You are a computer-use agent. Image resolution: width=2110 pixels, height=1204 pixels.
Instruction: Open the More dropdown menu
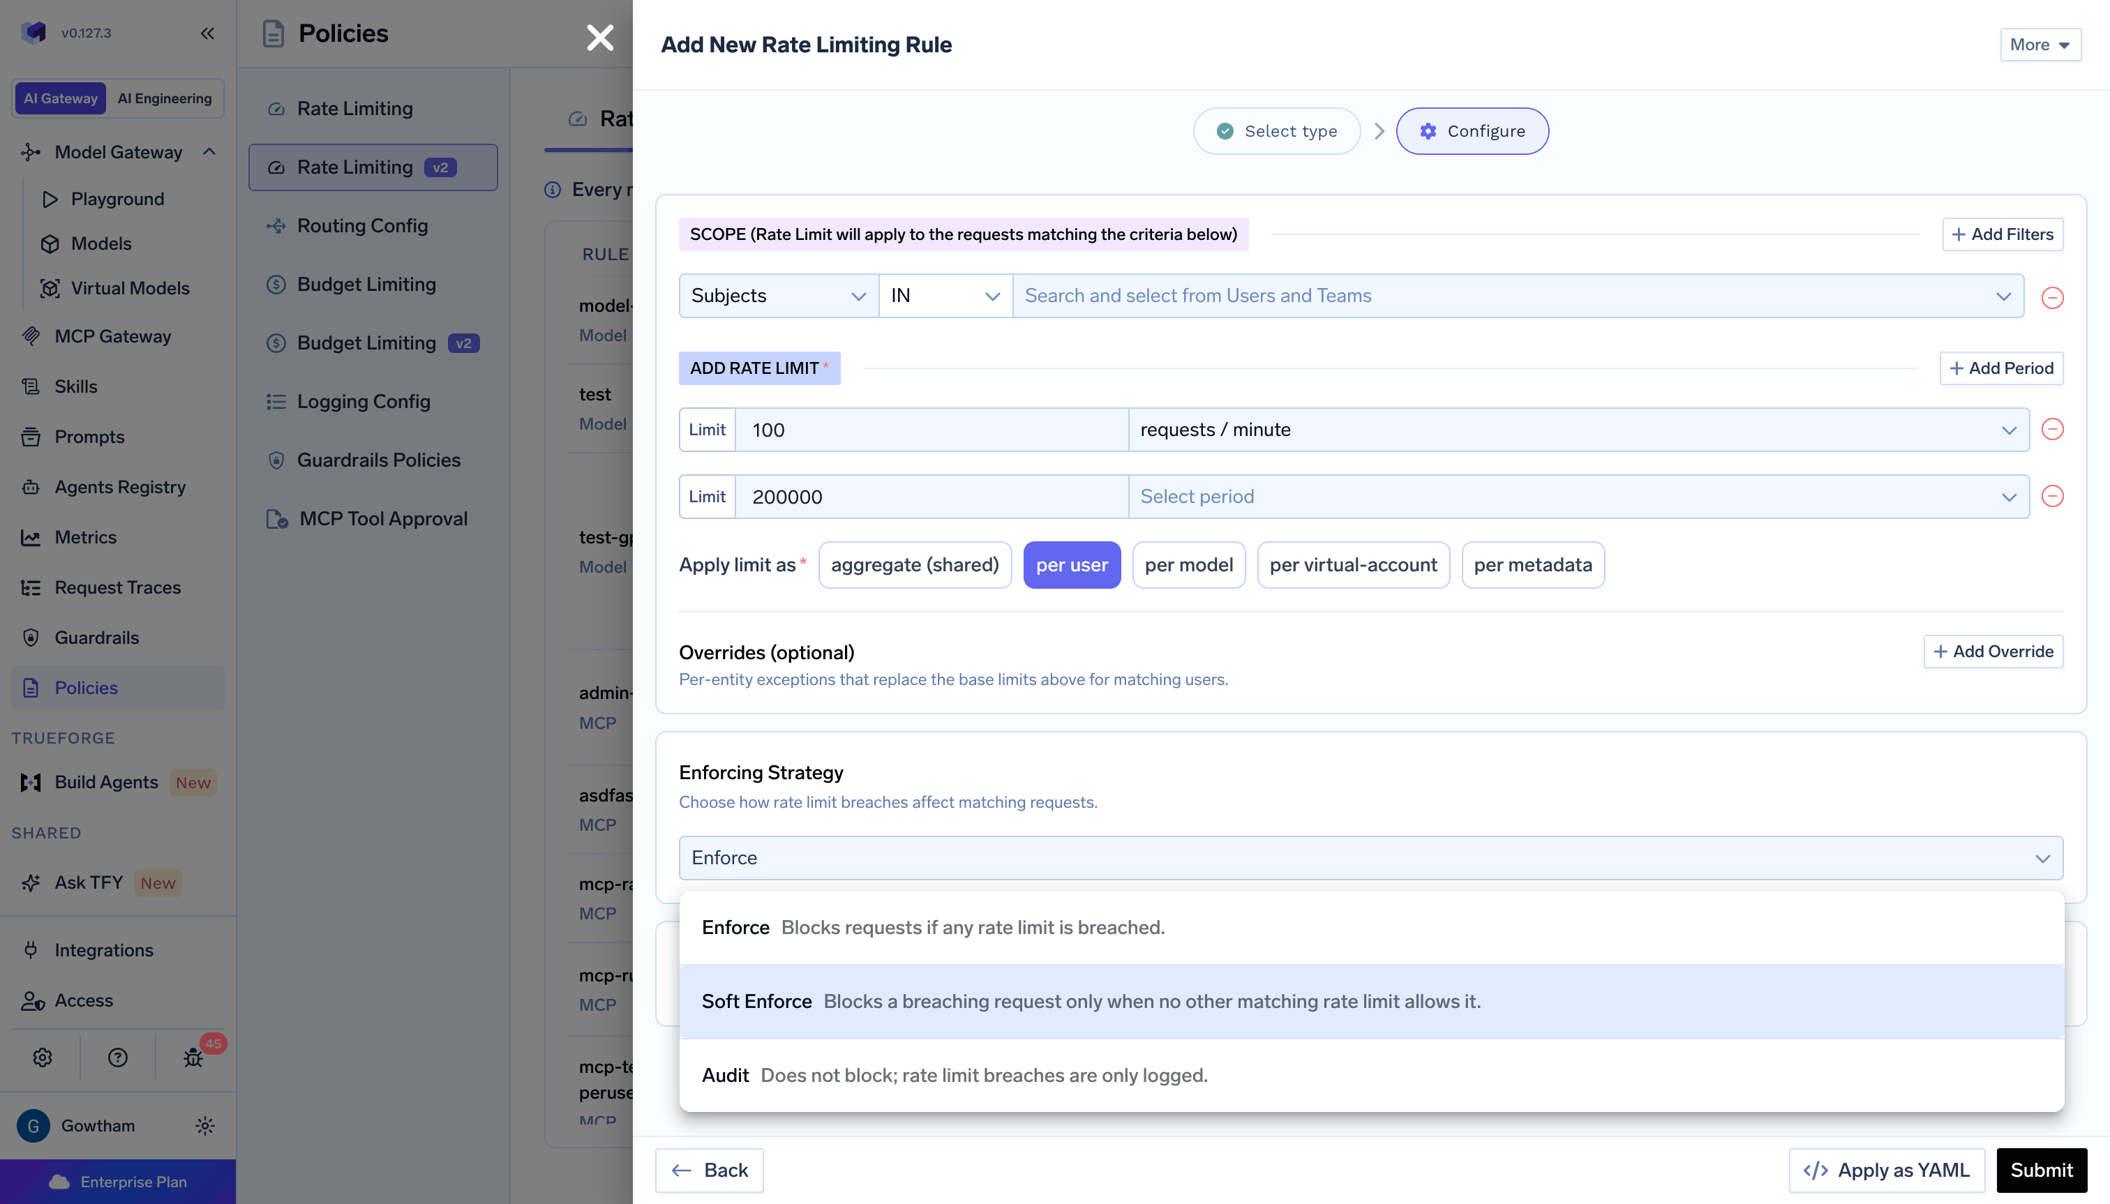click(2040, 45)
